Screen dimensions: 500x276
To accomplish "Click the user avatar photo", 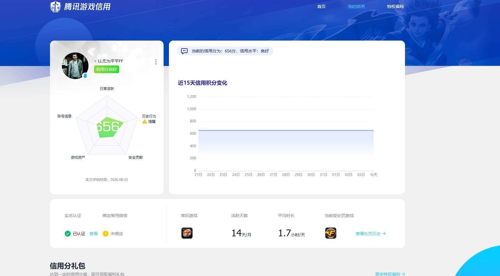I will (75, 66).
